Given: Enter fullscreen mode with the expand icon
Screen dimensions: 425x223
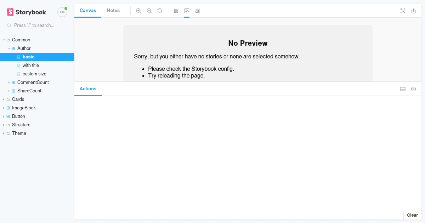Looking at the screenshot, I should [x=403, y=11].
